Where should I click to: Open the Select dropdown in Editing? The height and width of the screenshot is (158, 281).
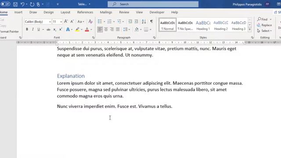click(x=264, y=31)
